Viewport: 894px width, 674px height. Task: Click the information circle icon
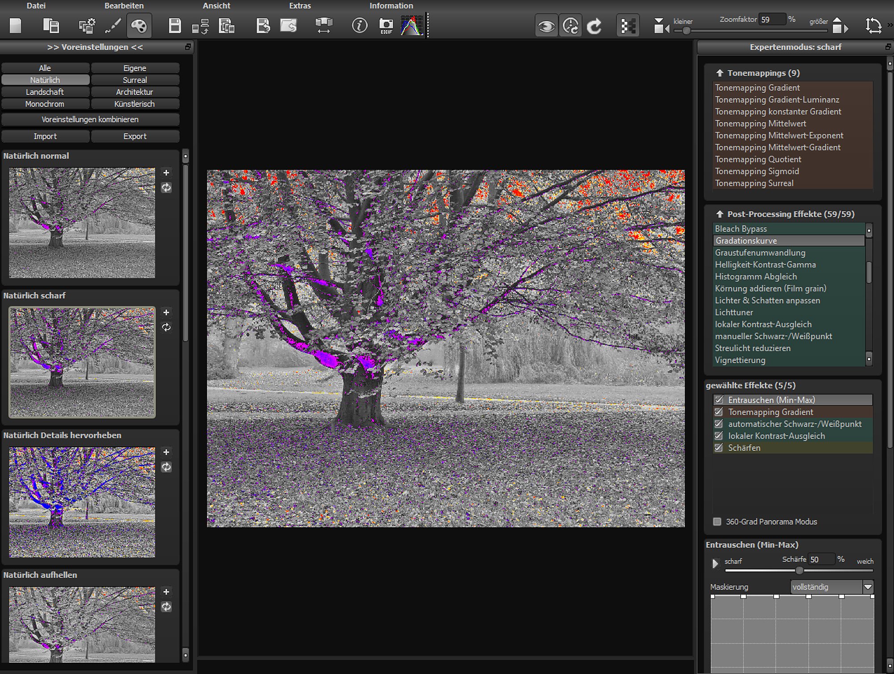tap(359, 26)
